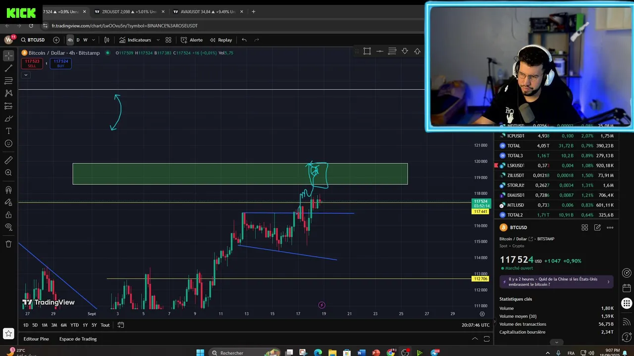Image resolution: width=634 pixels, height=356 pixels.
Task: Undo the last chart action
Action: coord(244,40)
